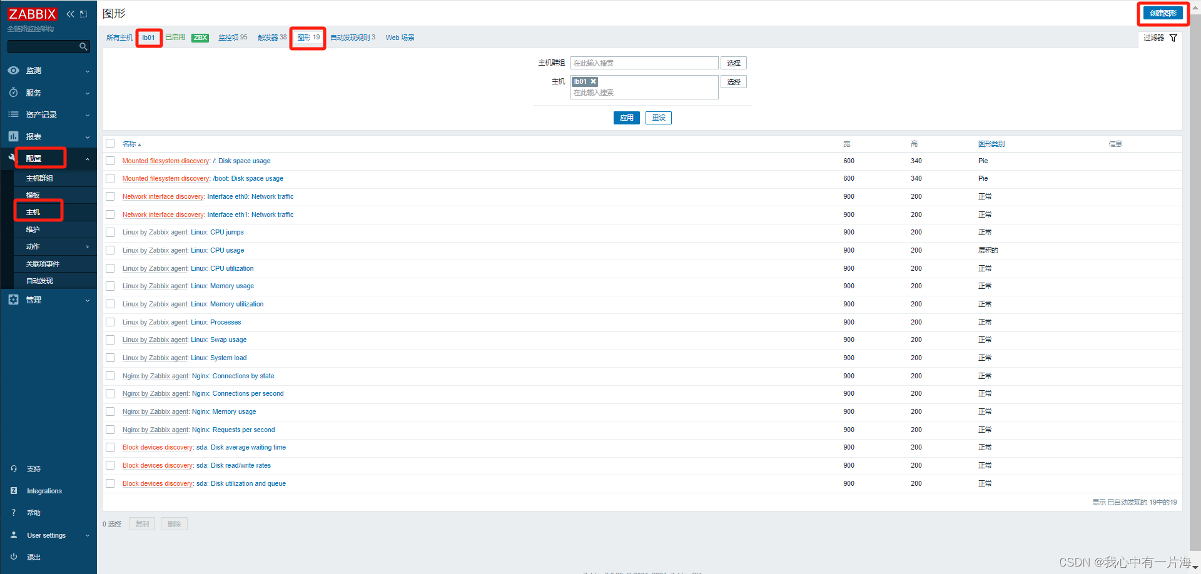The image size is (1201, 574).
Task: Click the User settings person icon
Action: [x=14, y=535]
